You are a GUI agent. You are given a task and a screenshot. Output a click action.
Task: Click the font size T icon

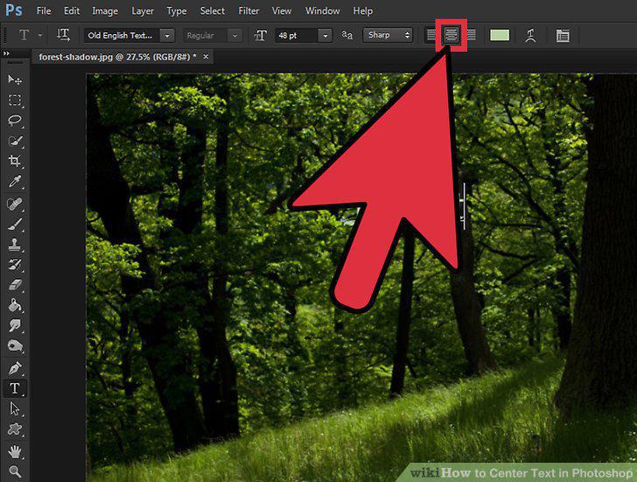pos(260,36)
